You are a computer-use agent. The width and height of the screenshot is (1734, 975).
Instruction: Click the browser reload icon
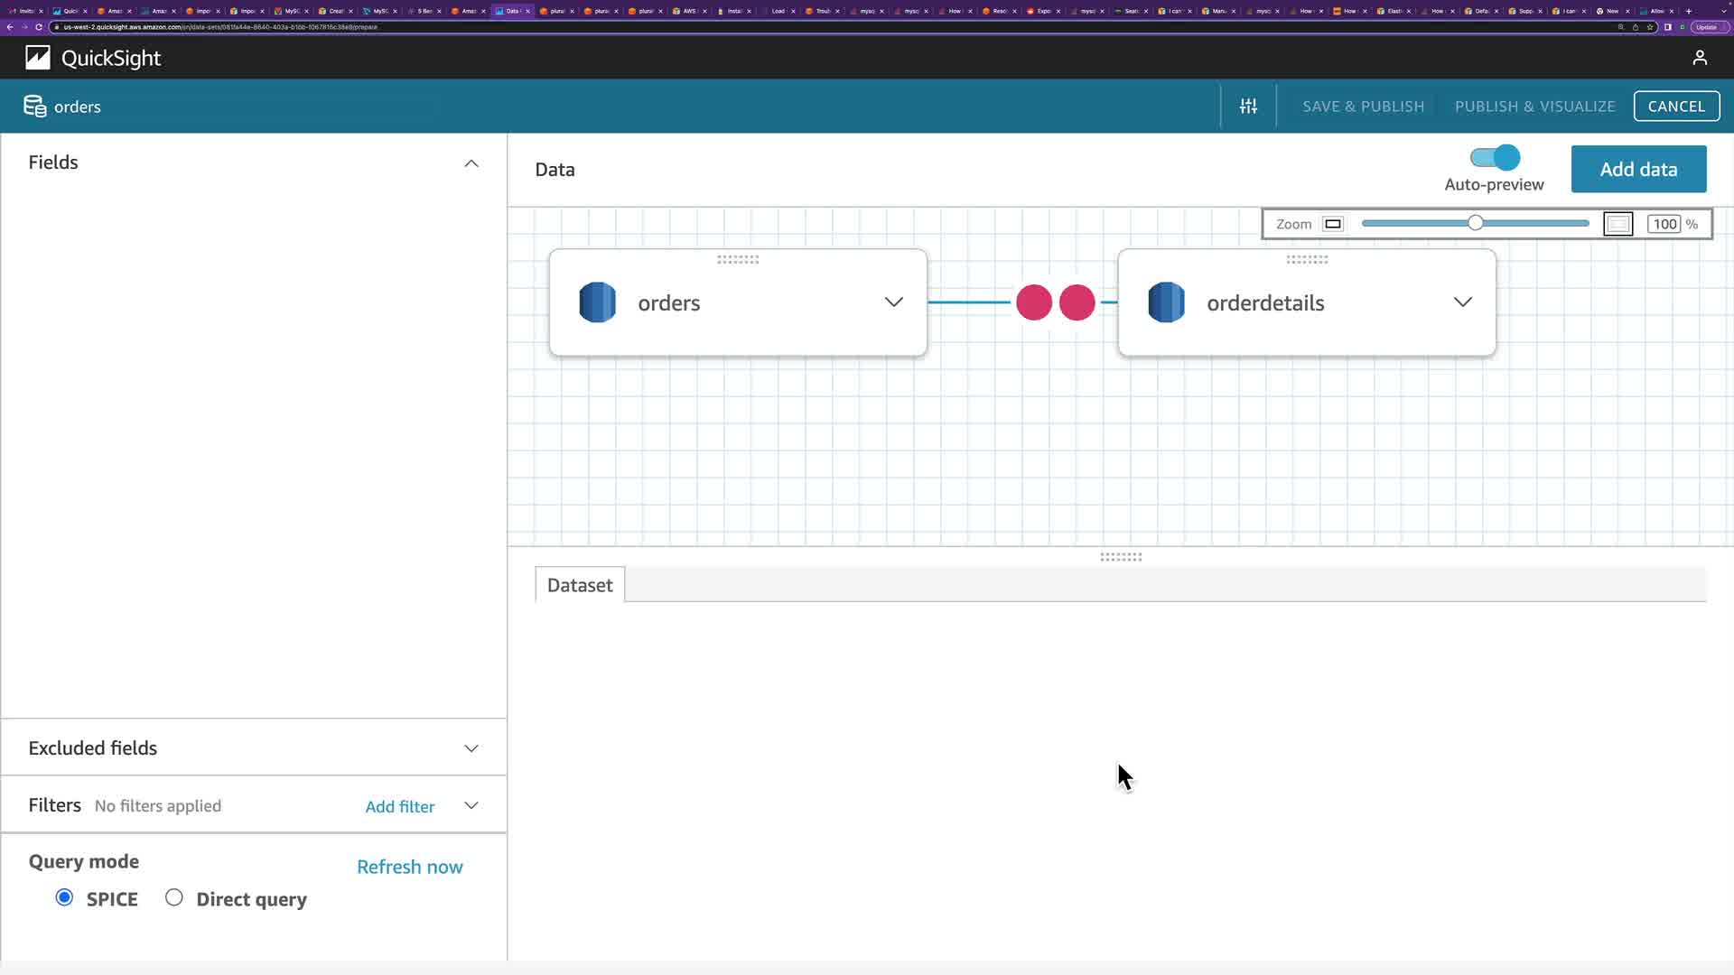39,27
